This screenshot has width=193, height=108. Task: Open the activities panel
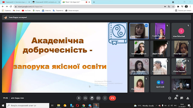[x=188, y=98]
